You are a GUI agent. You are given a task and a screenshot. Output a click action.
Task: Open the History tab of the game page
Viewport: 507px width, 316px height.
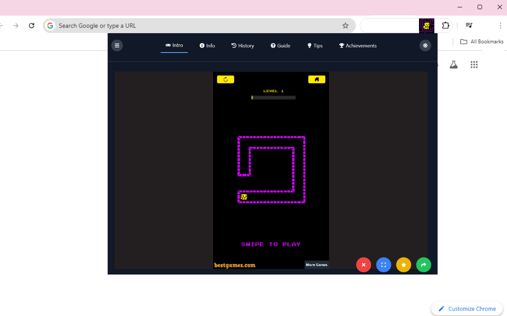[243, 45]
